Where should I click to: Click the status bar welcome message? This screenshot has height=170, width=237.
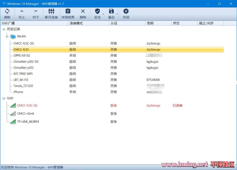(x=32, y=167)
